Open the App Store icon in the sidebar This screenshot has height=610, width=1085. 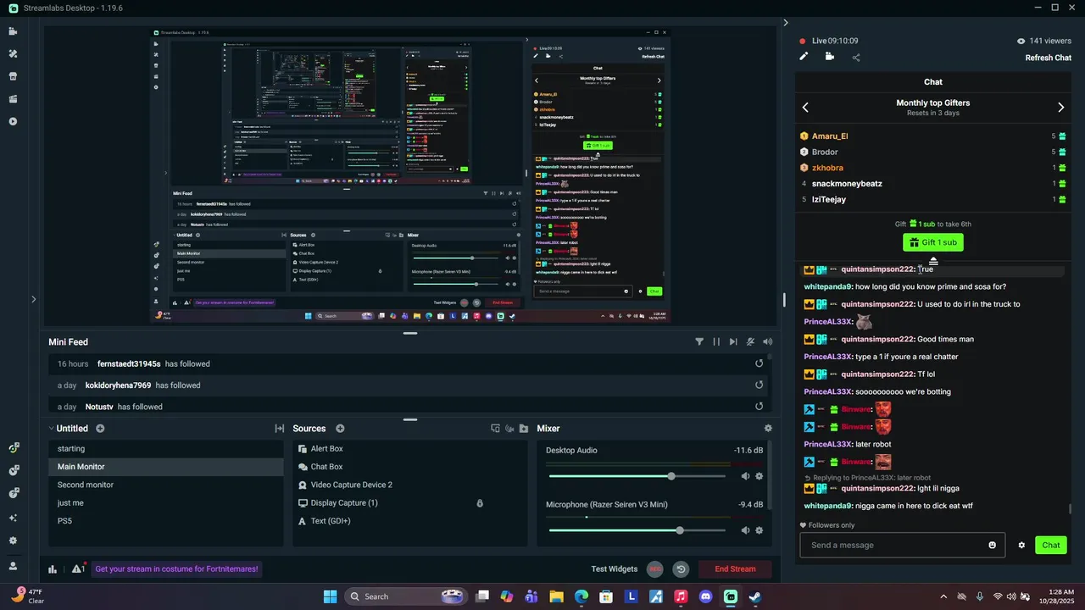pos(13,76)
